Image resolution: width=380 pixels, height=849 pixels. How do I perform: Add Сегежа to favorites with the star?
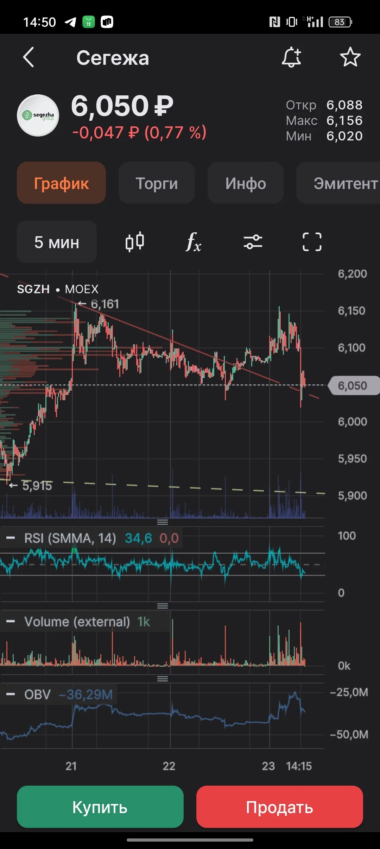tap(350, 57)
